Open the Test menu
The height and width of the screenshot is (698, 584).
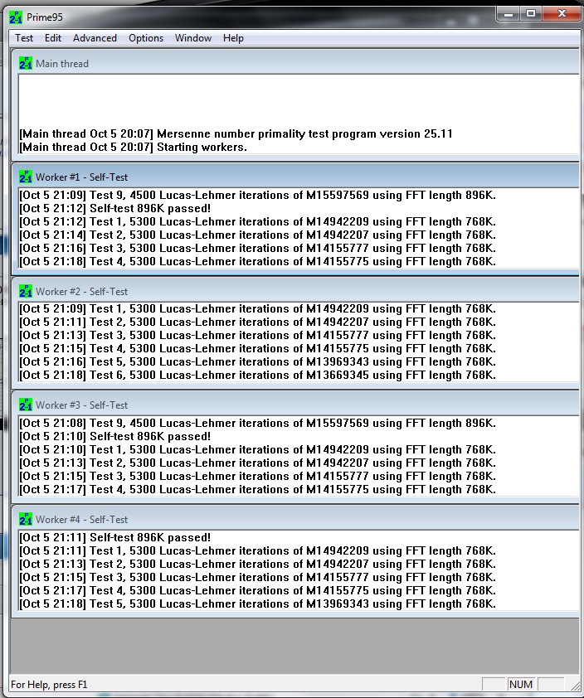[x=24, y=38]
